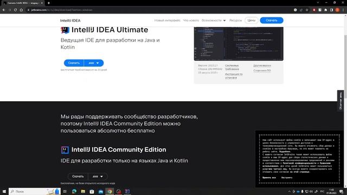
Task: Open the Системные требования link
Action: (232, 67)
